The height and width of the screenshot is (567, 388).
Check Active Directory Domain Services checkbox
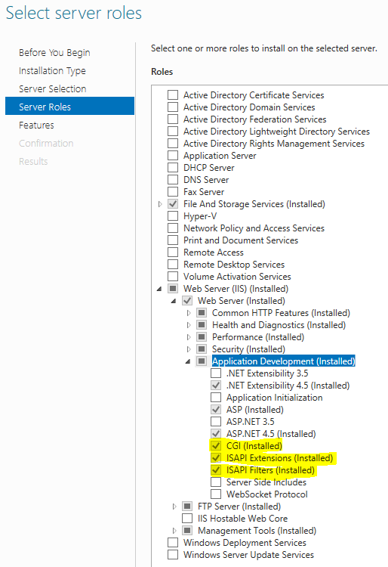point(173,107)
